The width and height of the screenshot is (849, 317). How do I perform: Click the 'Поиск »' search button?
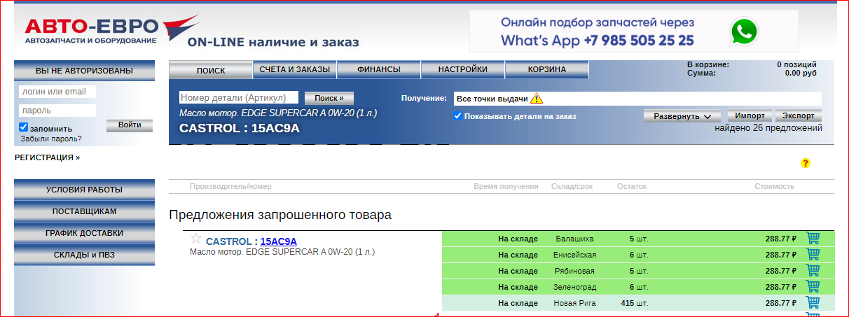coord(329,98)
